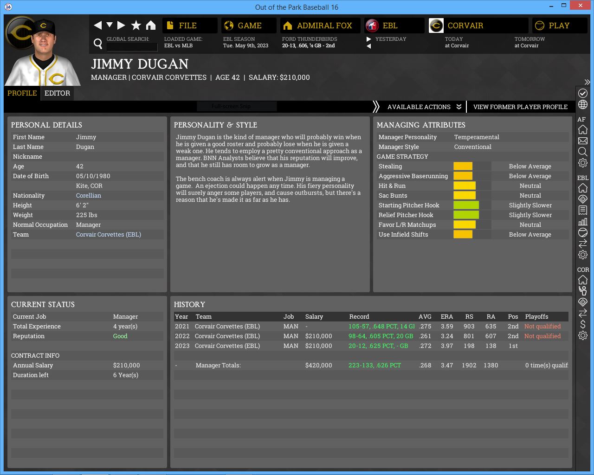
Task: Click the EBL diamond field icon
Action: (583, 199)
